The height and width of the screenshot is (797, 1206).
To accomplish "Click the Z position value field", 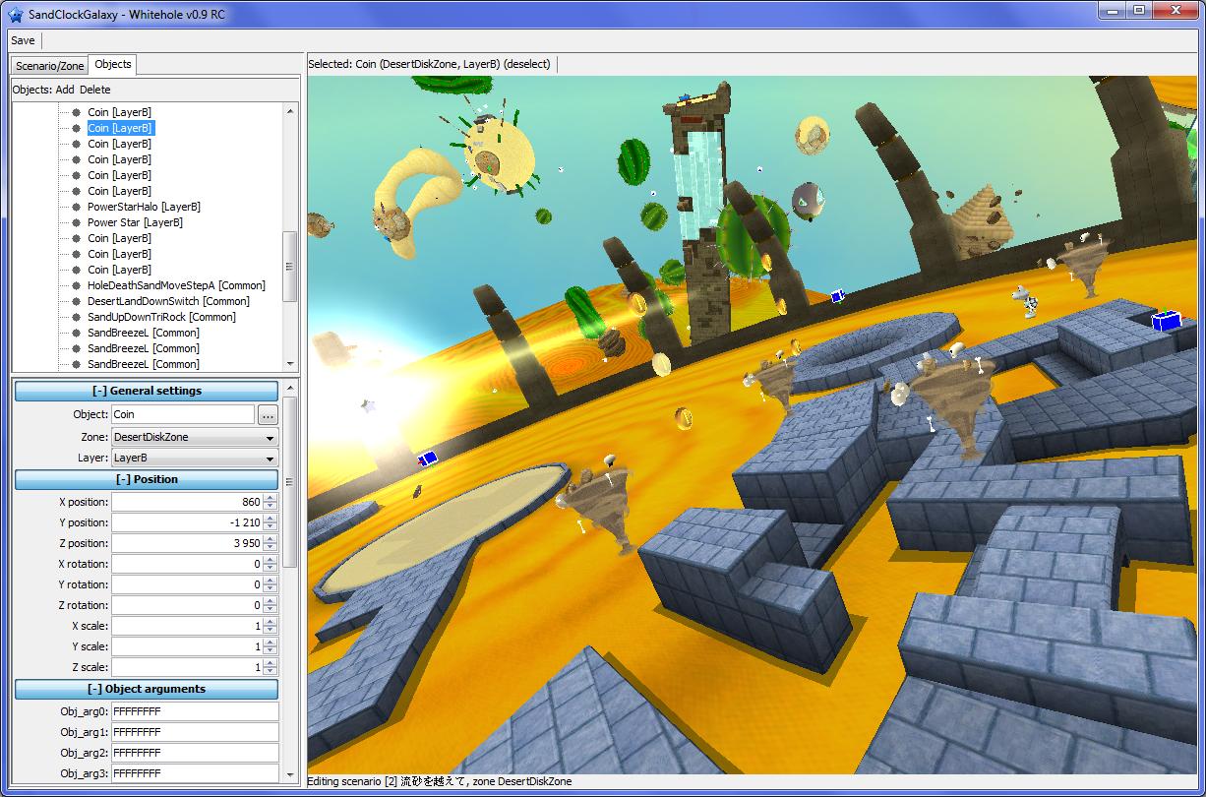I will coord(187,543).
